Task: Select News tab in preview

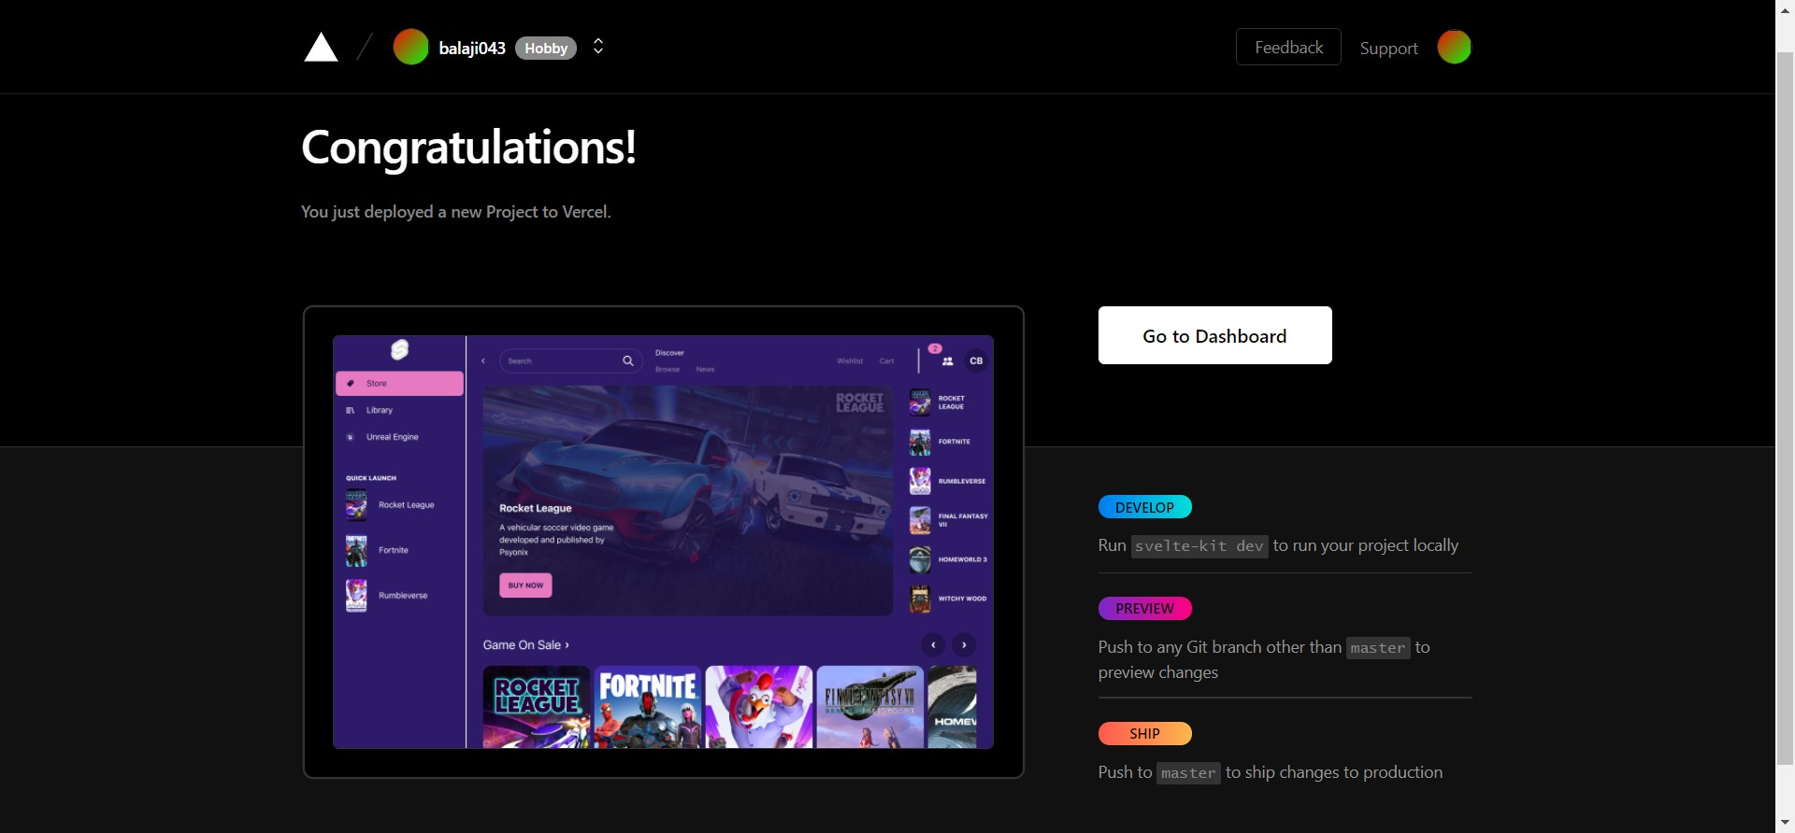Action: pyautogui.click(x=705, y=370)
